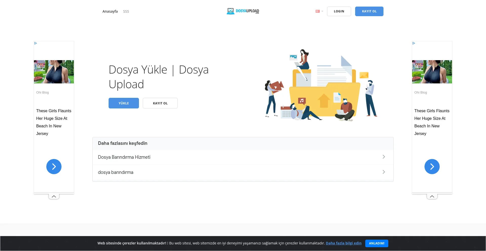Click Ohi Blog label in right ad
The height and width of the screenshot is (251, 486).
pyautogui.click(x=421, y=93)
